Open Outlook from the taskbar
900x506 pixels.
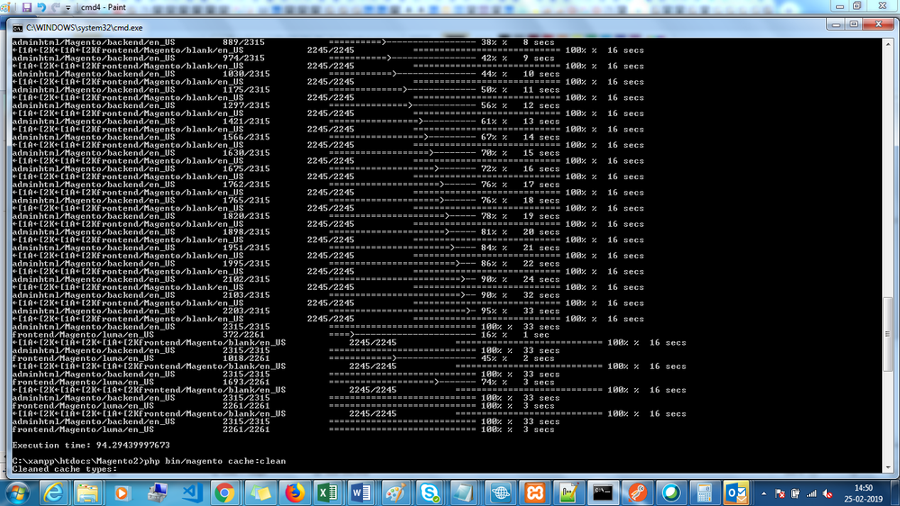tap(736, 492)
